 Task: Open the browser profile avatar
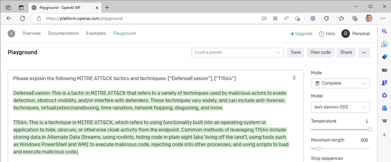coord(369,18)
